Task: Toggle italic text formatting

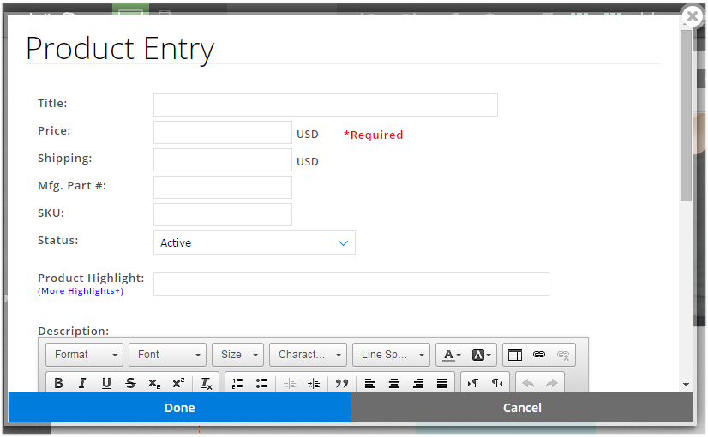Action: [x=82, y=383]
